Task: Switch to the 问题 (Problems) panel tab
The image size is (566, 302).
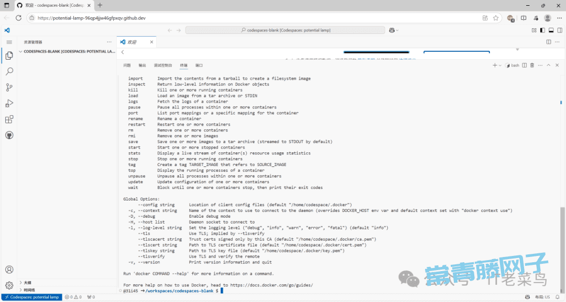Action: (127, 65)
